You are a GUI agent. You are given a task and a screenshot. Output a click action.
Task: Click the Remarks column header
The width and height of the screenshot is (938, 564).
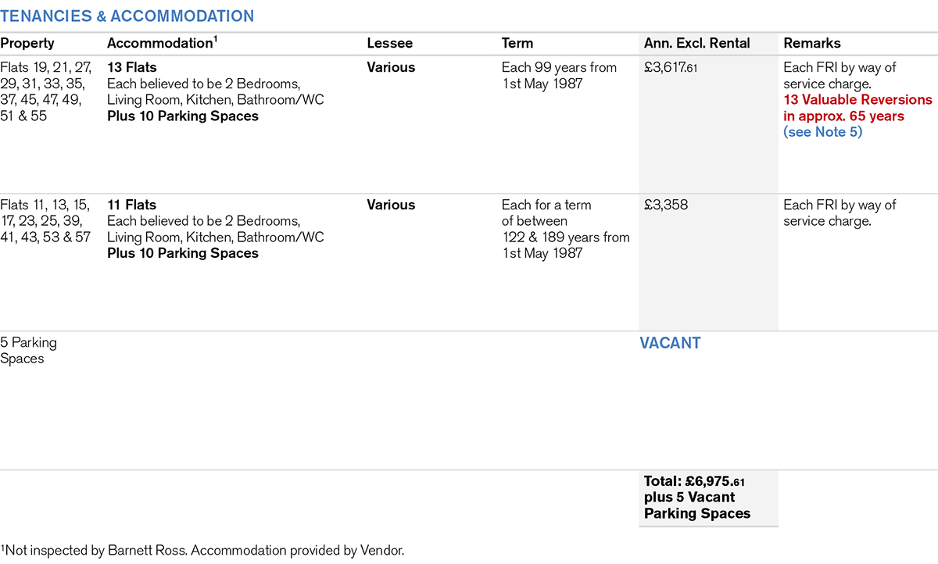[812, 44]
